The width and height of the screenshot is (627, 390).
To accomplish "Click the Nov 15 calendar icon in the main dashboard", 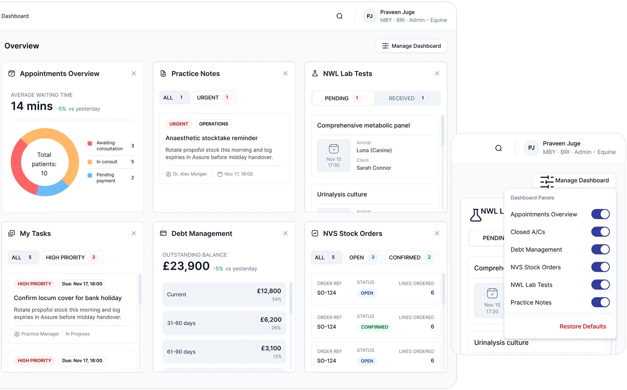I will click(x=334, y=149).
